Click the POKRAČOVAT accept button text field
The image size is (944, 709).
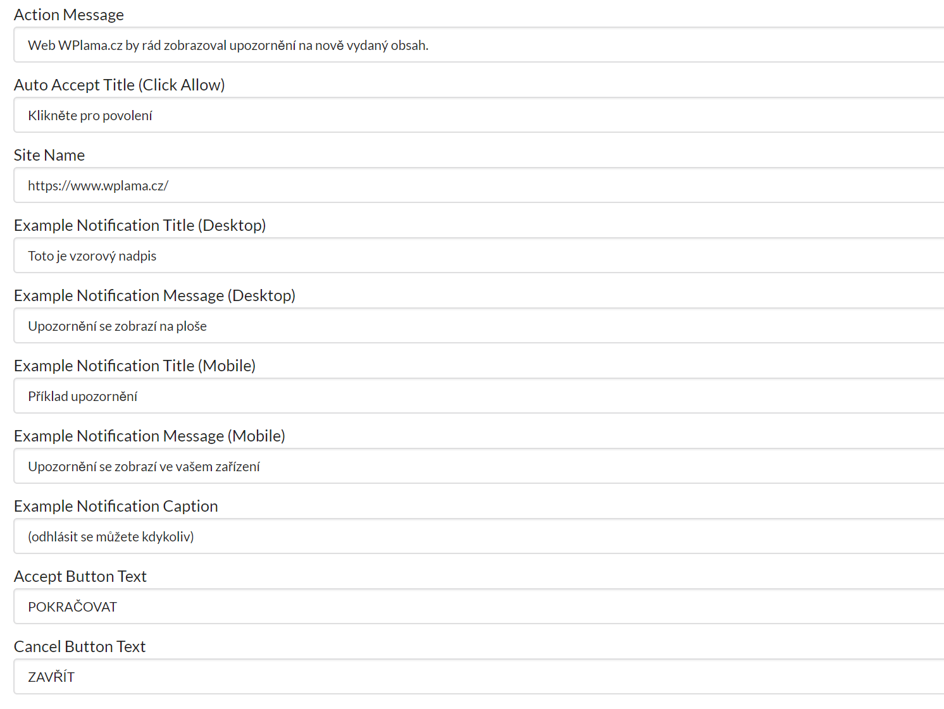[479, 607]
